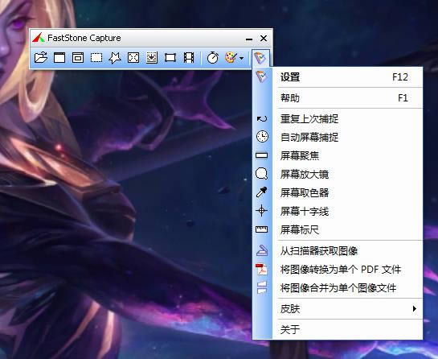Expand the 皮肤 submenu
Viewport: 438px width, 359px height.
coord(338,308)
